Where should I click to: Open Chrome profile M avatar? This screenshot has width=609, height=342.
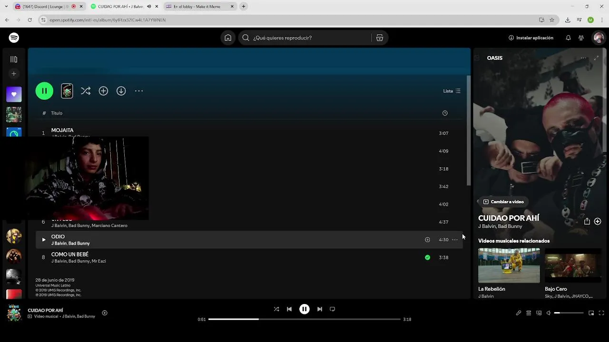(590, 20)
